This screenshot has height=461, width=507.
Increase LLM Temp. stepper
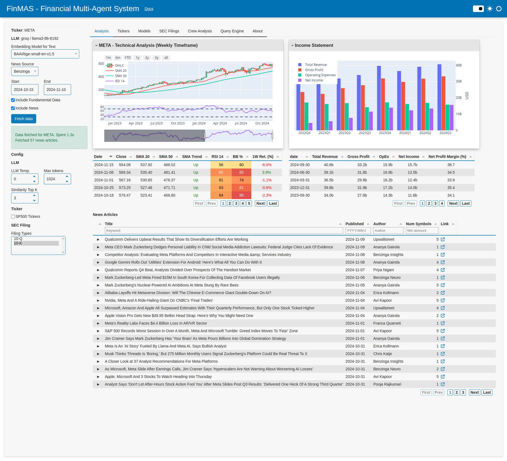(34, 176)
